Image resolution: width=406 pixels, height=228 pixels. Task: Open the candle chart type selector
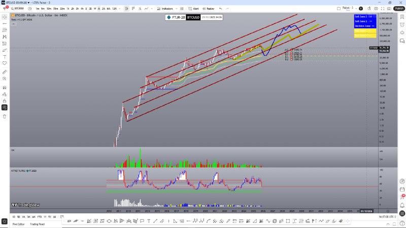click(127, 9)
